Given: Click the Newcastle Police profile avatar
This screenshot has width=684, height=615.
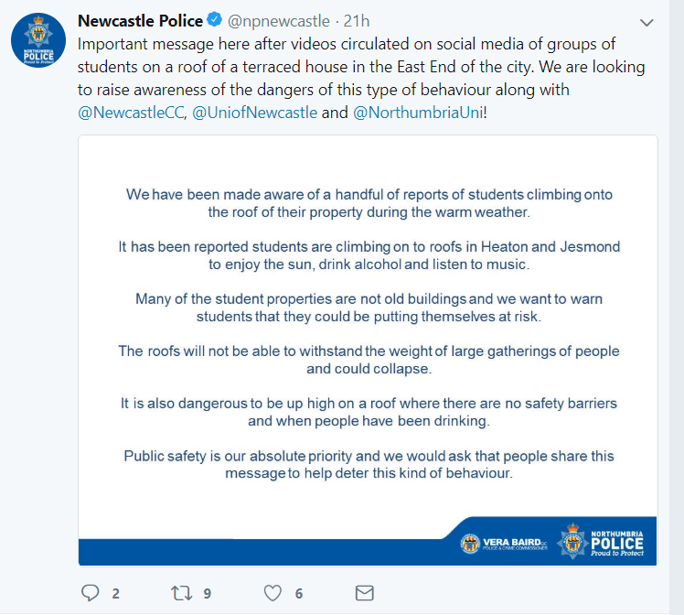Looking at the screenshot, I should [x=37, y=39].
